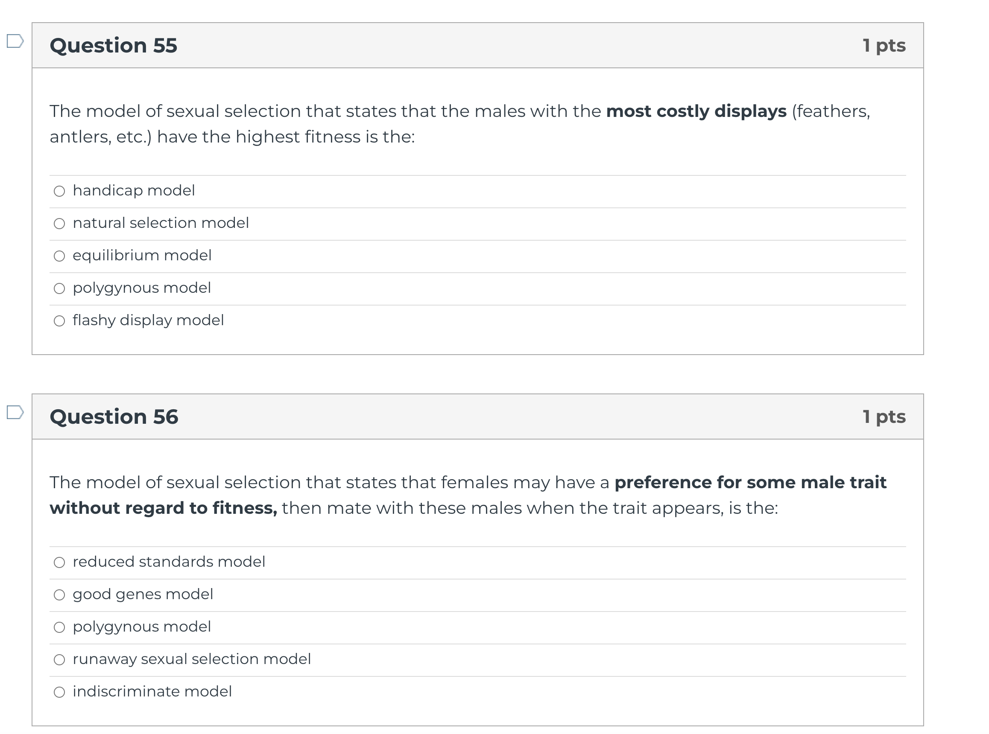The height and width of the screenshot is (734, 989).
Task: Pick runaway sexual selection model
Action: click(x=59, y=660)
